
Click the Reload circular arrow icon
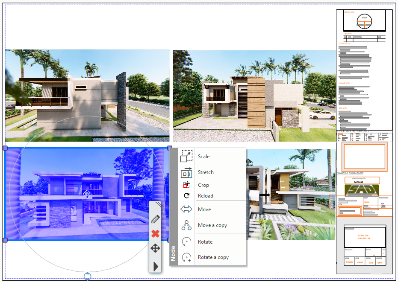pos(186,196)
